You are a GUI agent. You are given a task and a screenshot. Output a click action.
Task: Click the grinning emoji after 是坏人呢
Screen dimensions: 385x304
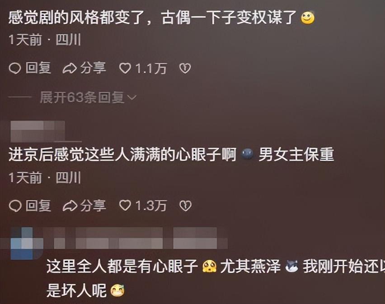point(117,290)
